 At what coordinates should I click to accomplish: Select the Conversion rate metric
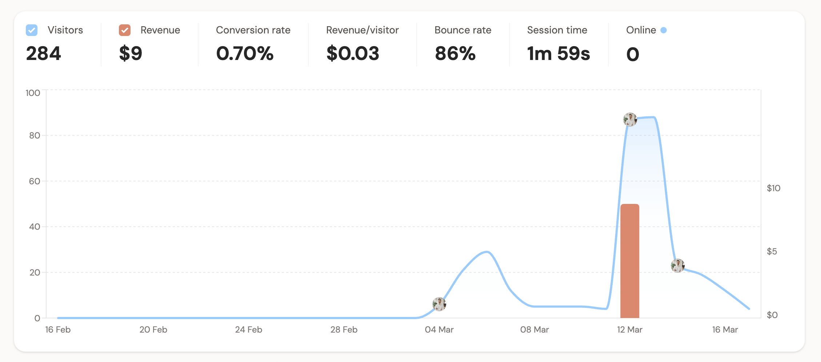pos(253,30)
